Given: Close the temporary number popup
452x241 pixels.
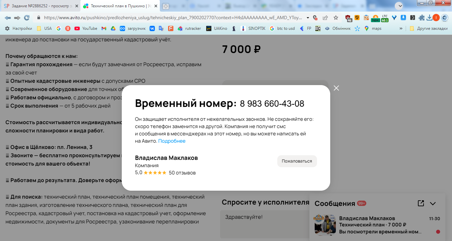Looking at the screenshot, I should [x=336, y=88].
